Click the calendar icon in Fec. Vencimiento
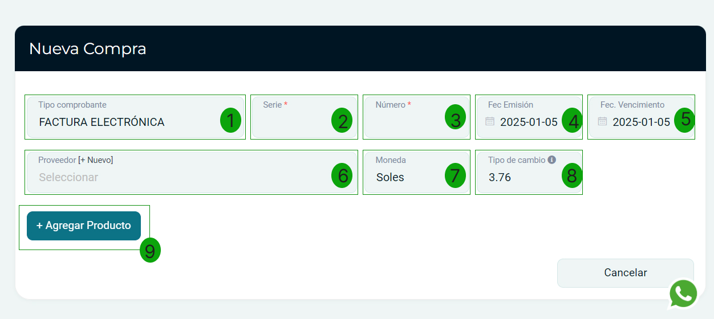This screenshot has width=714, height=319. [602, 121]
